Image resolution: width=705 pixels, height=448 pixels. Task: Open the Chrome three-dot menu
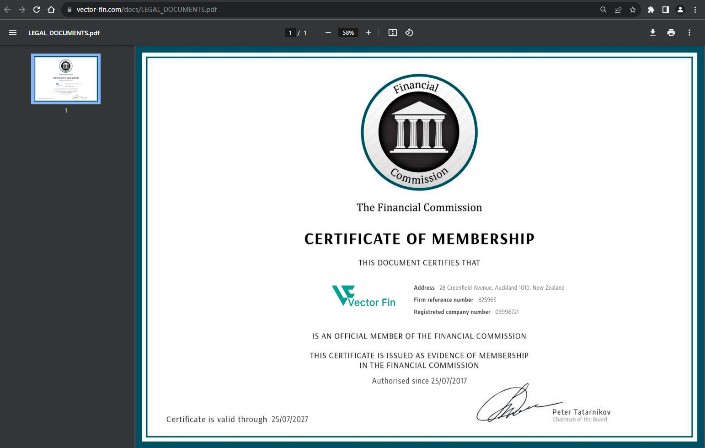coord(695,10)
